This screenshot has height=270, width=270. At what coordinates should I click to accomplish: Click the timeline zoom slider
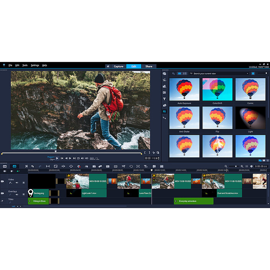[x=234, y=166]
